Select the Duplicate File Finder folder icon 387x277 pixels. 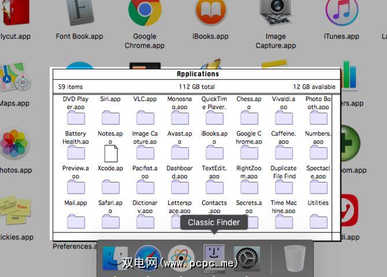tap(284, 187)
